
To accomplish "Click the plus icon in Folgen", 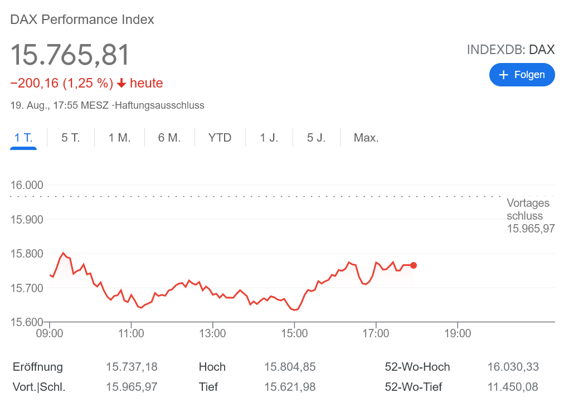I will click(x=504, y=75).
